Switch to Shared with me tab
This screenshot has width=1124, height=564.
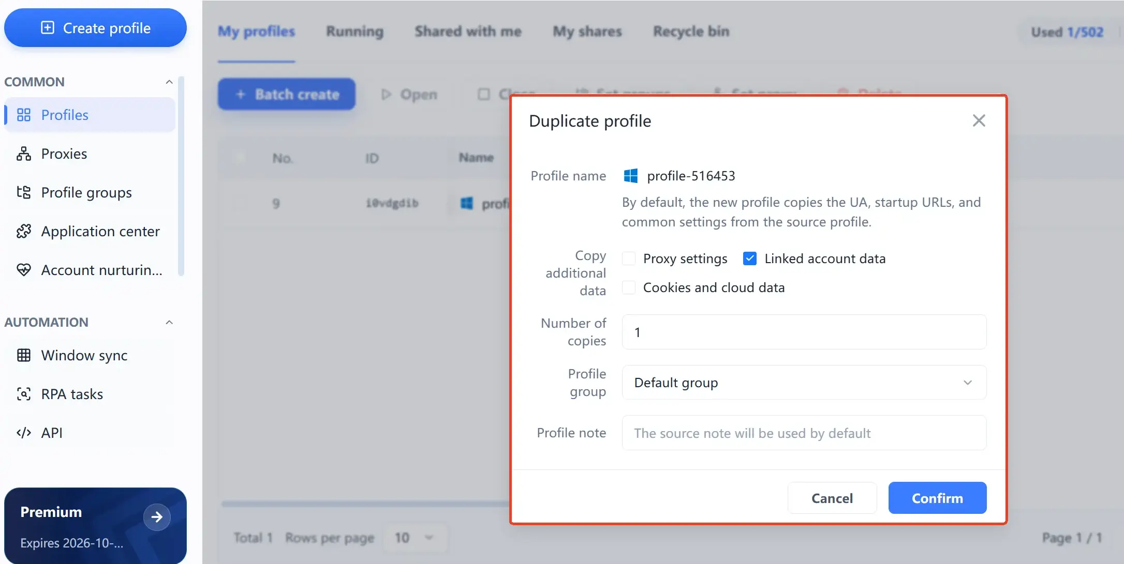(468, 32)
